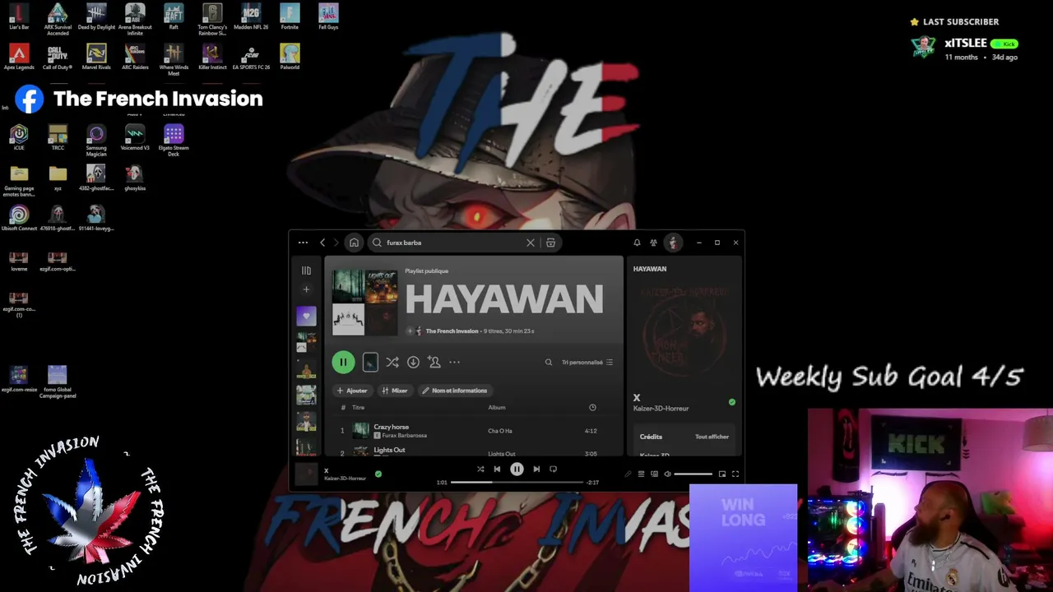Image resolution: width=1053 pixels, height=592 pixels.
Task: Select Samsung Magician desktop icon
Action: click(x=96, y=141)
